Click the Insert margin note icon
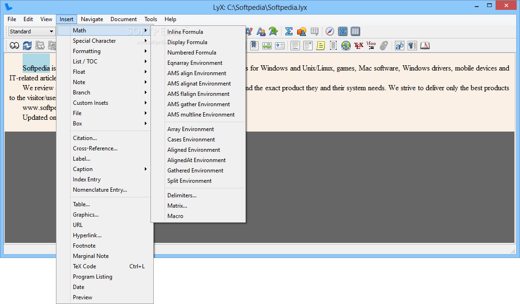The width and height of the screenshot is (520, 304). pyautogui.click(x=308, y=46)
